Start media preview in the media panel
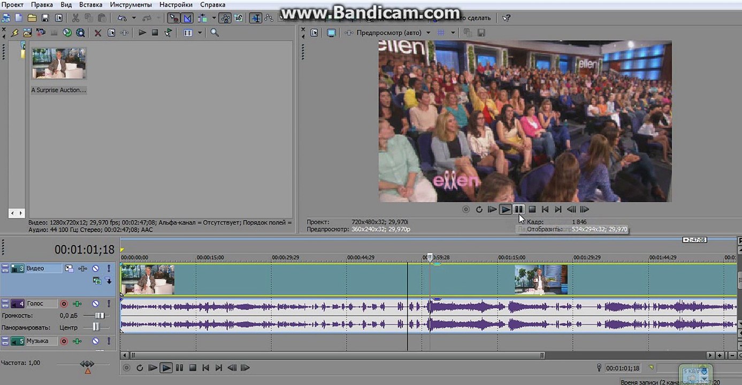Screen dimensions: 742x385 tap(142, 33)
